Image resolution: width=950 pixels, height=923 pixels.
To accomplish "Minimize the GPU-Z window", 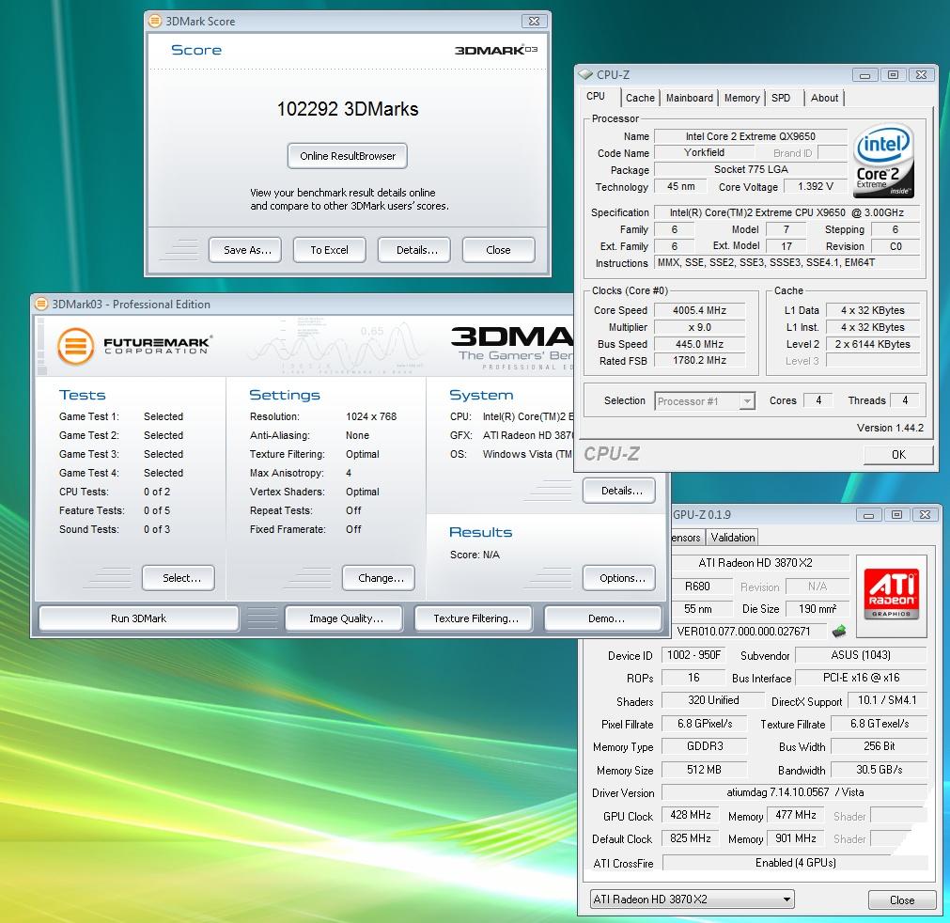I will [x=869, y=514].
